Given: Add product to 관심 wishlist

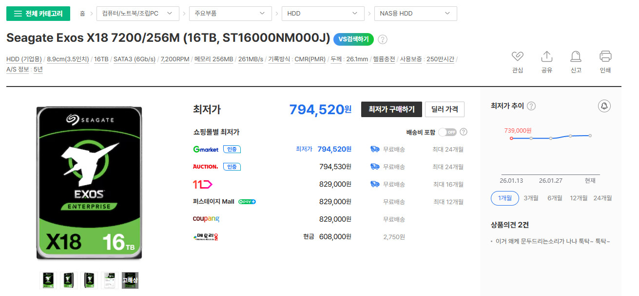Looking at the screenshot, I should pos(517,61).
